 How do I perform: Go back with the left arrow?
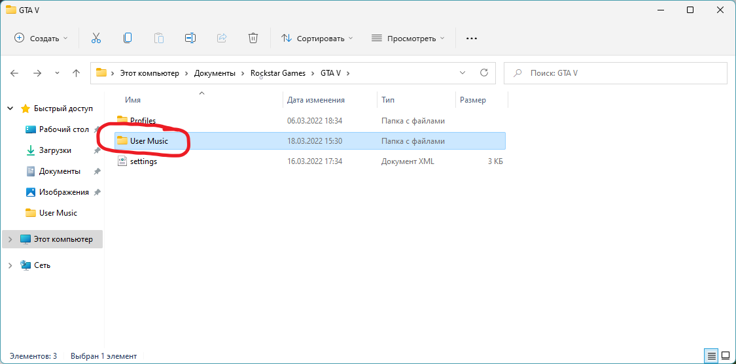coord(14,73)
